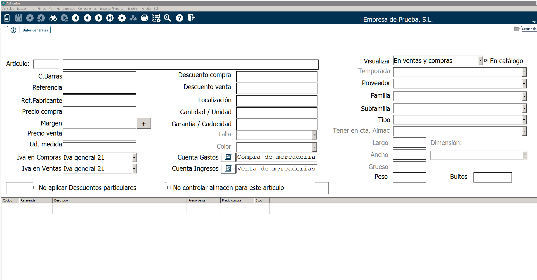The image size is (537, 280).
Task: Open help with the question mark icon
Action: coord(179,18)
